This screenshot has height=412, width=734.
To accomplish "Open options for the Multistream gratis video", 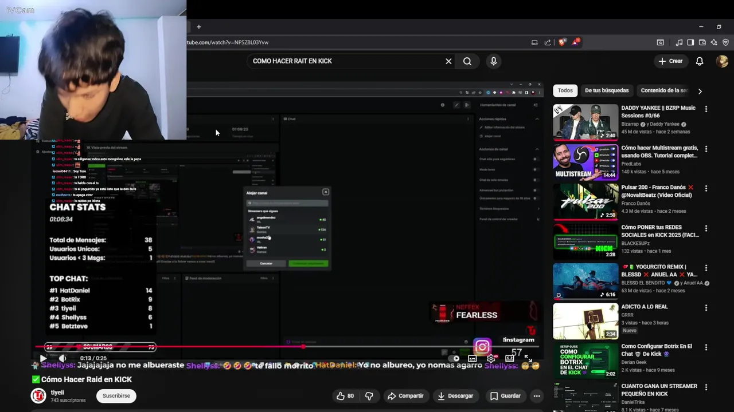I will pos(706,149).
